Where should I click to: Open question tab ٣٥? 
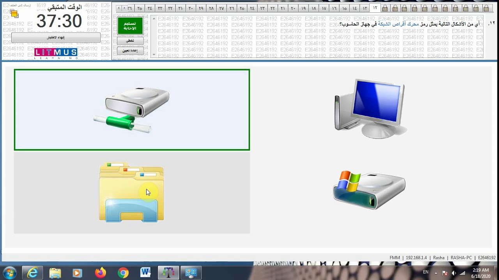pos(140,8)
